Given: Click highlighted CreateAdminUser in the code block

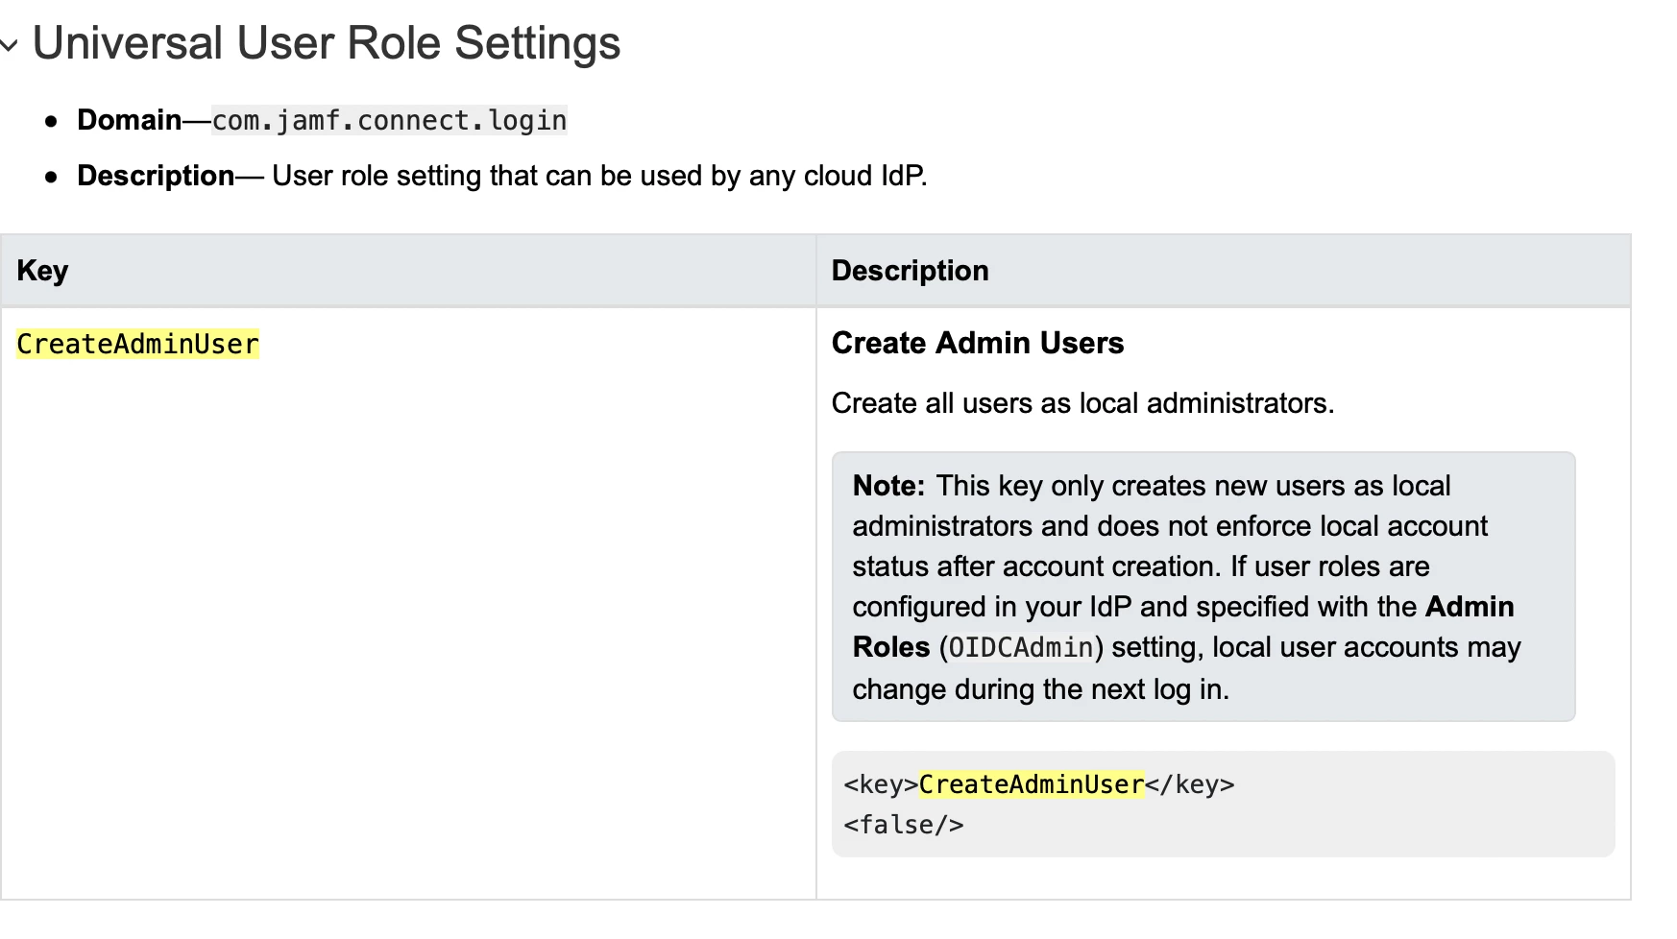Looking at the screenshot, I should (x=1031, y=784).
